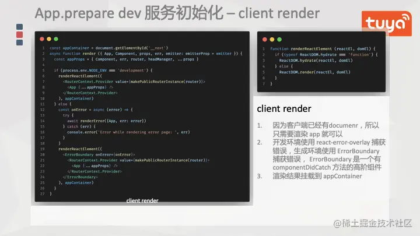The image size is (420, 236).
Task: Click line 'ReactDOM.hydrate(reactEl, domEl)'
Action: (316, 61)
